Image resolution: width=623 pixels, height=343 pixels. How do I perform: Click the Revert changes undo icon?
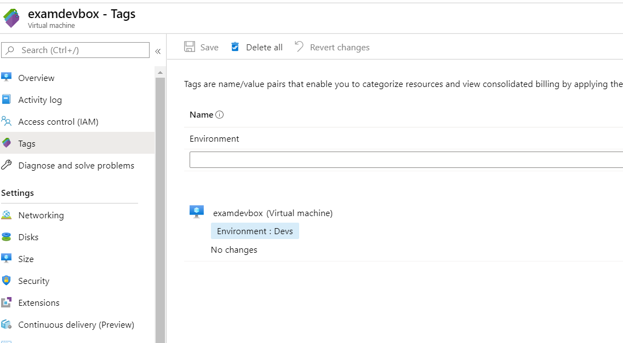coord(299,46)
